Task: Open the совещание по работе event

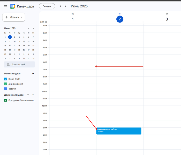Action: [x=119, y=131]
